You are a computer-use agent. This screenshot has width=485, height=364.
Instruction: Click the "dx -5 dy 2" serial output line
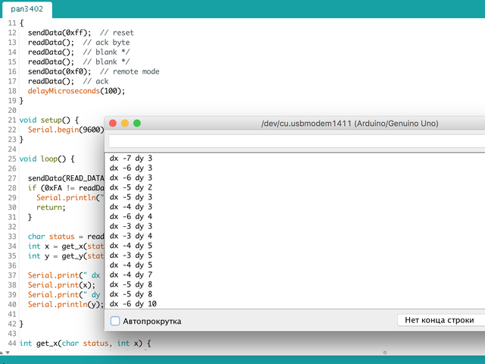pos(131,187)
